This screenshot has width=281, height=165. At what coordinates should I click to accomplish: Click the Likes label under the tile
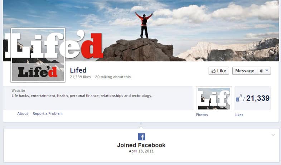click(239, 115)
